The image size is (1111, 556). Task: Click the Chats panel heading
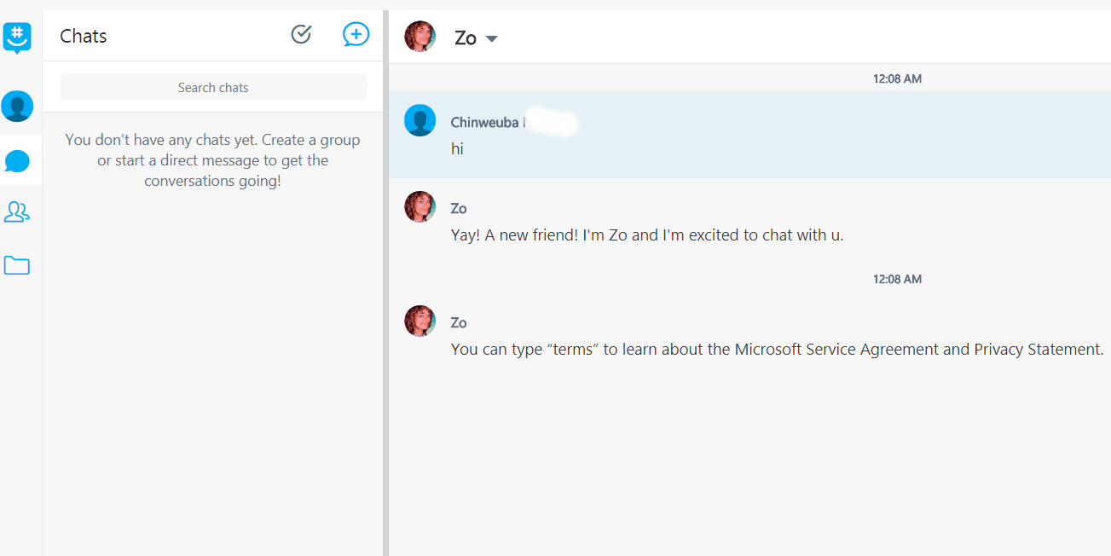(84, 36)
